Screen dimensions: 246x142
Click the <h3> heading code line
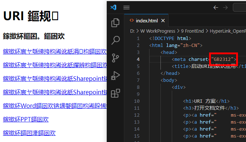[x=211, y=108]
